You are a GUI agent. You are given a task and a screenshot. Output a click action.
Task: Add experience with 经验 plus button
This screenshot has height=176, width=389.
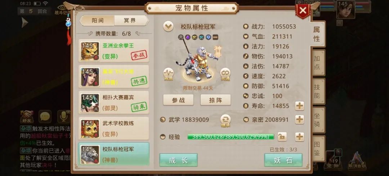300,136
